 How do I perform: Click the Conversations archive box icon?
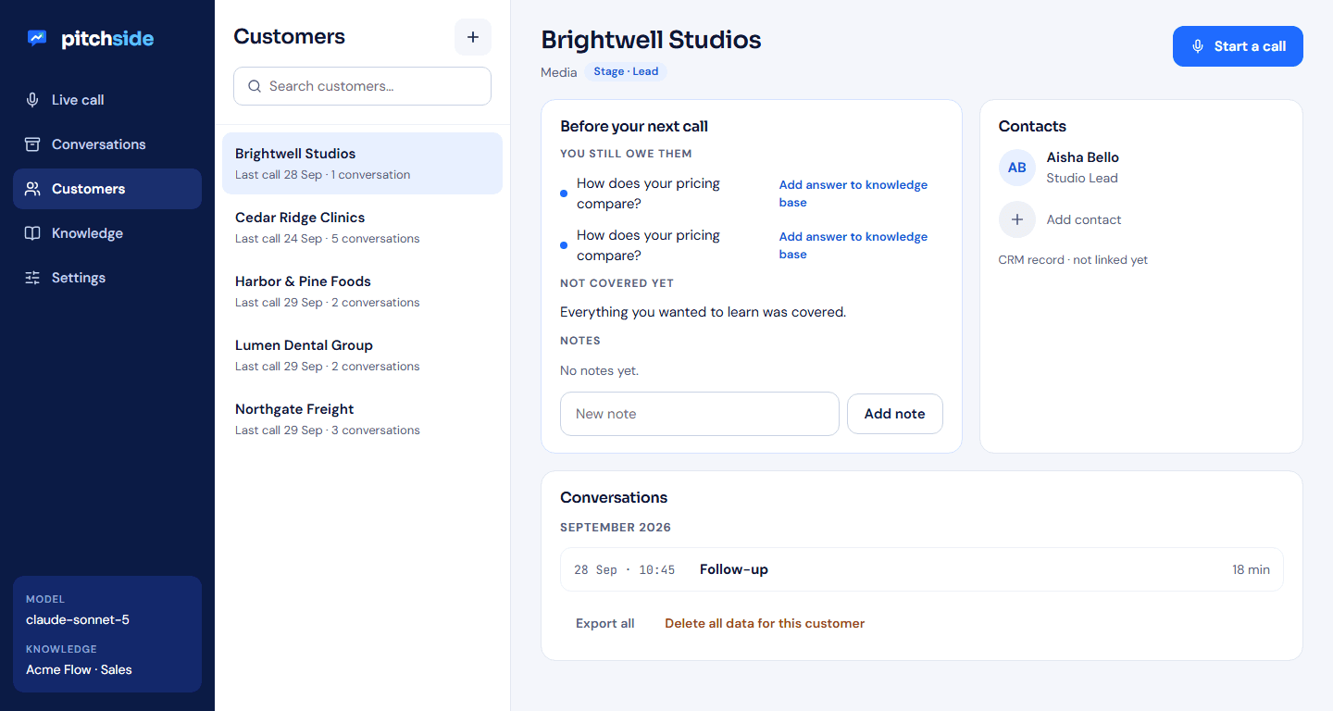(x=32, y=144)
